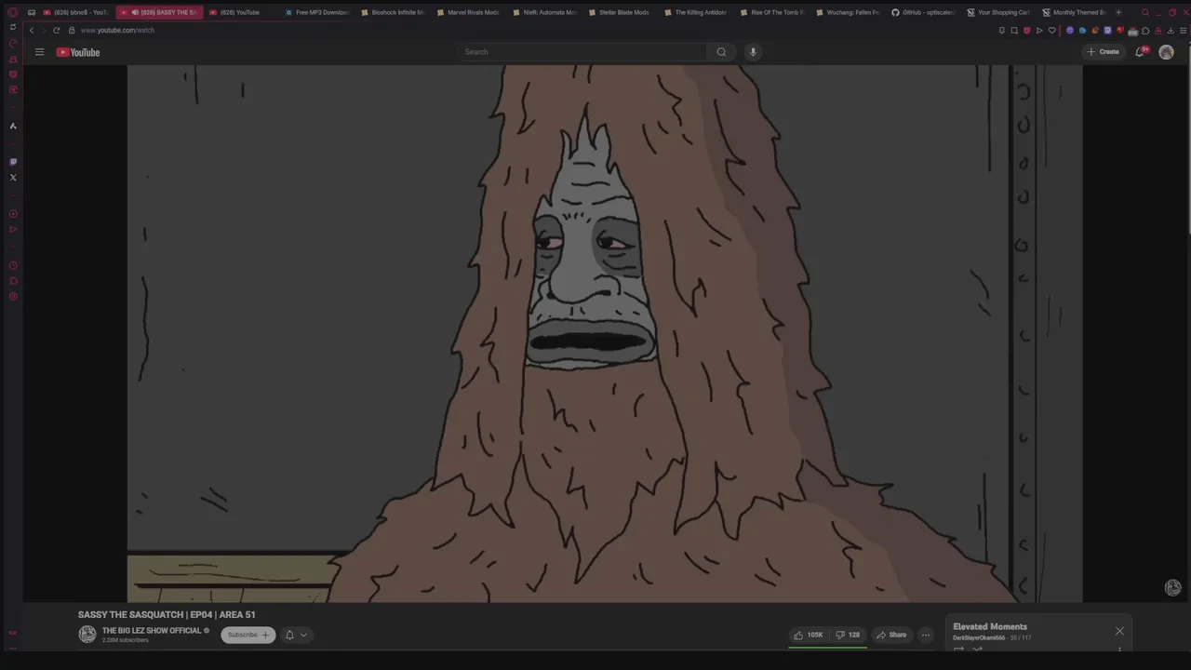The height and width of the screenshot is (670, 1191).
Task: Click the browser downloads icon
Action: [x=1171, y=31]
